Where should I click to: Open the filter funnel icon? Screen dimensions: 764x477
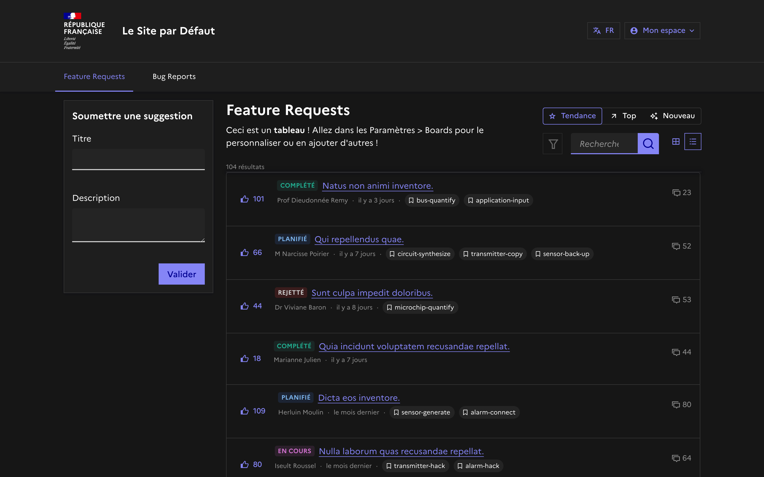553,144
